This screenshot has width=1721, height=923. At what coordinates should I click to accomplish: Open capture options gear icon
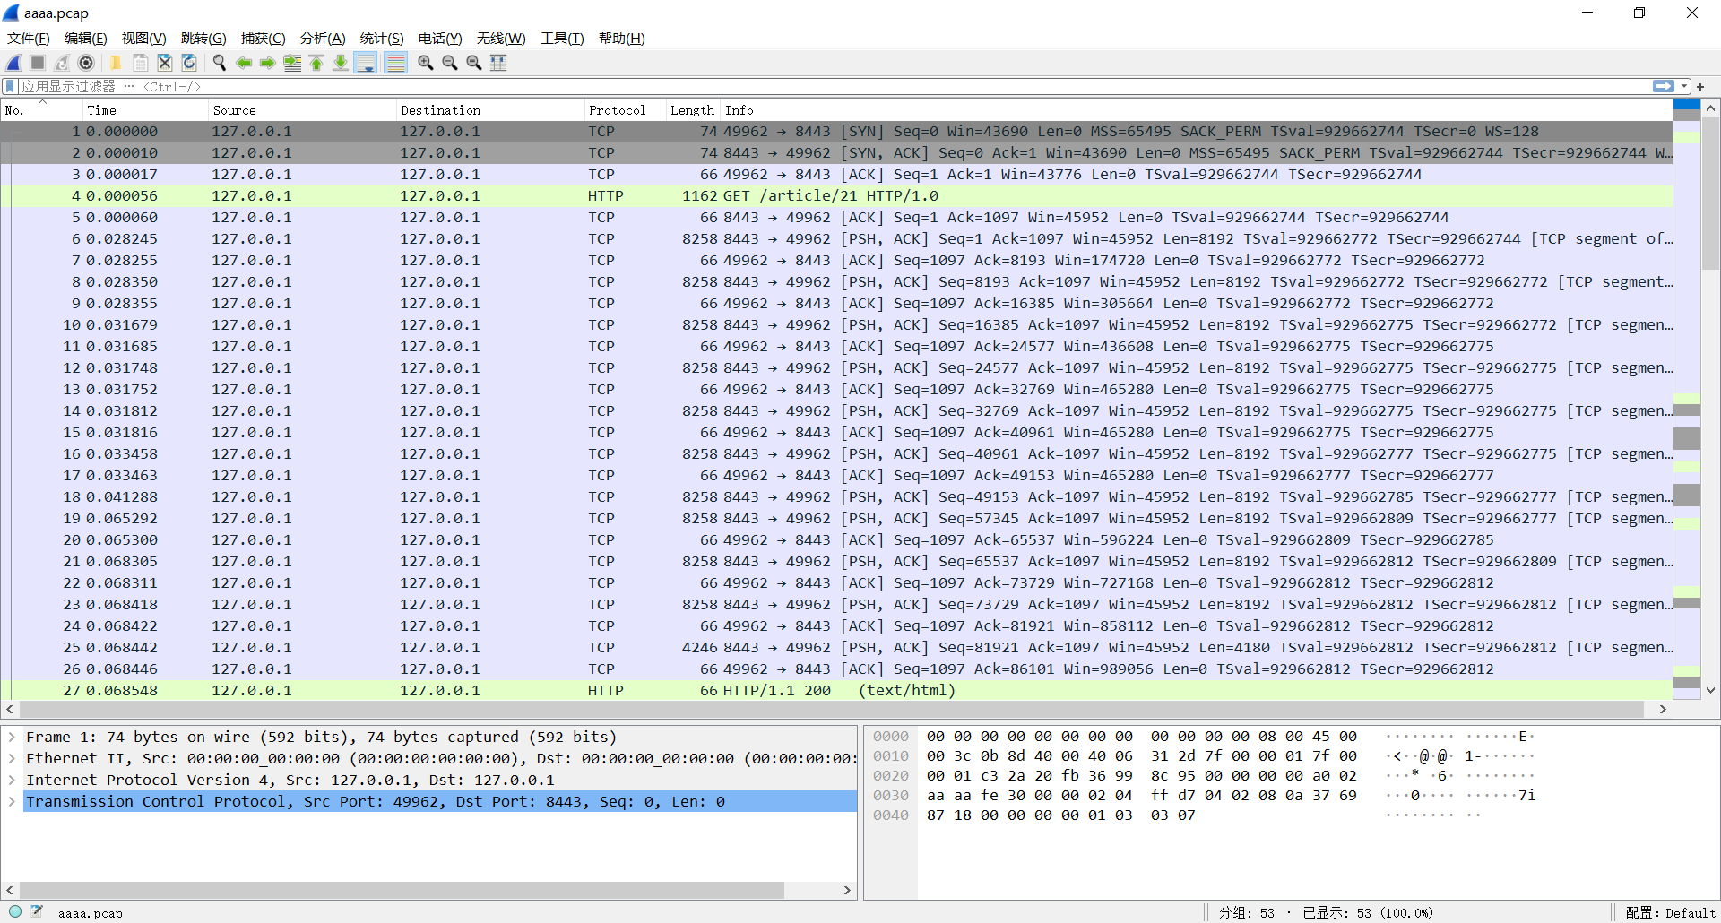(86, 63)
